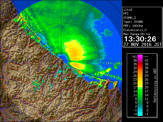The image size is (163, 122).
Task: Pick the yellow 20–23 dBZ legend swatch
Action: (x=140, y=83)
